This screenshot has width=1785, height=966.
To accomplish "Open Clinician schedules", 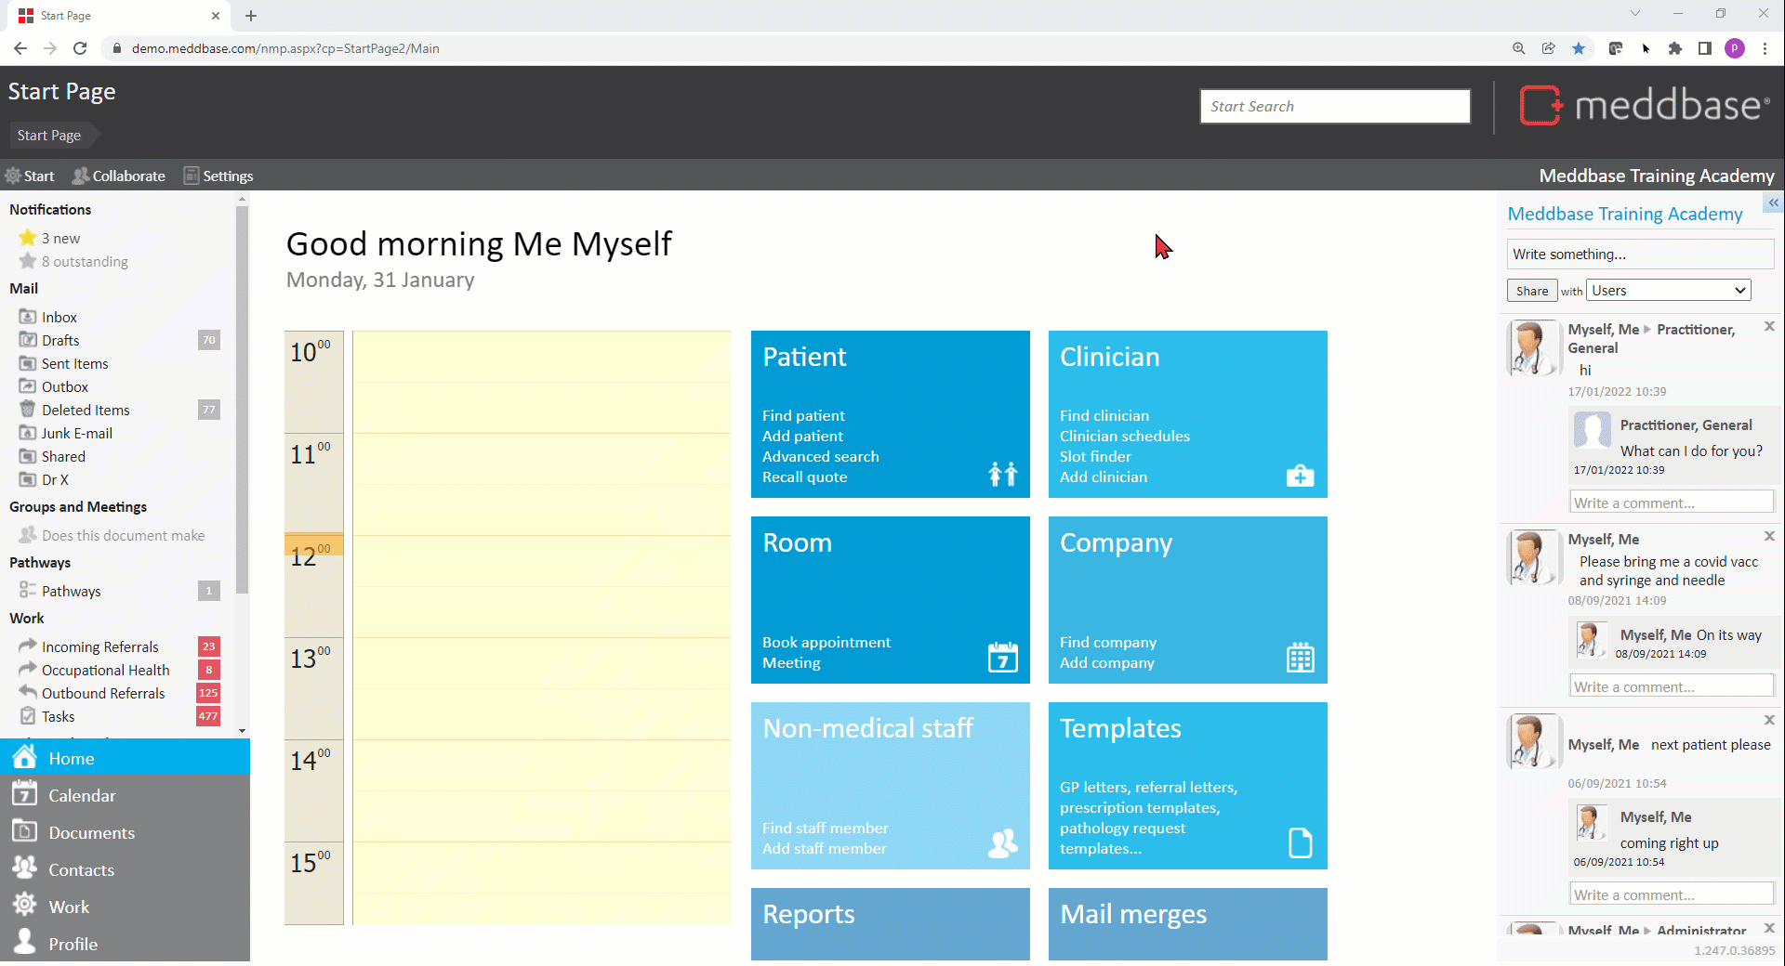I will 1125,436.
